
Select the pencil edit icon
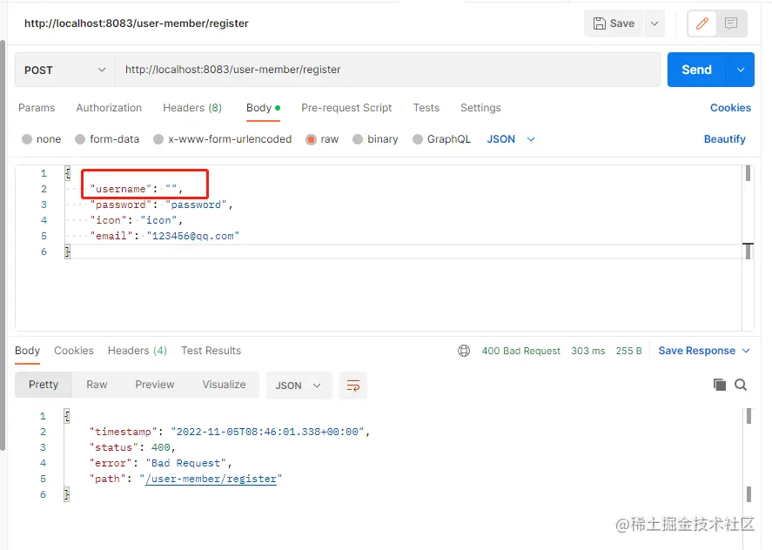pos(702,23)
